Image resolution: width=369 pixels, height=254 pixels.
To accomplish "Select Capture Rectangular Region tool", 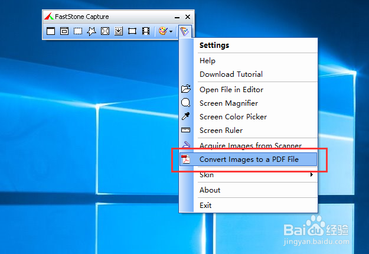I will coord(78,31).
